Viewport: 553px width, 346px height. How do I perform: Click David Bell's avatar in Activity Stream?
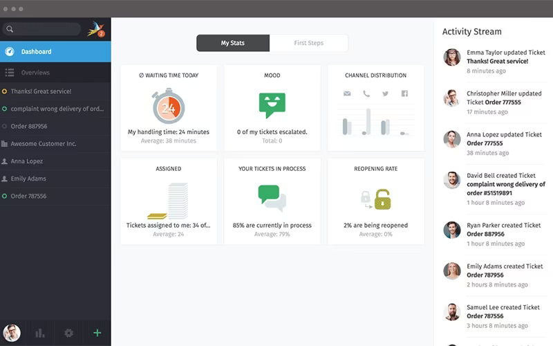[x=452, y=180]
